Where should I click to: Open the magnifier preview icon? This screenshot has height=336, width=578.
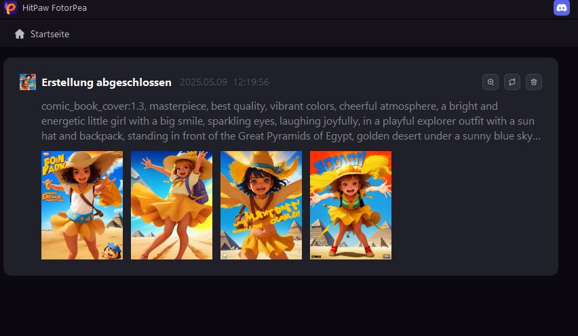[490, 82]
